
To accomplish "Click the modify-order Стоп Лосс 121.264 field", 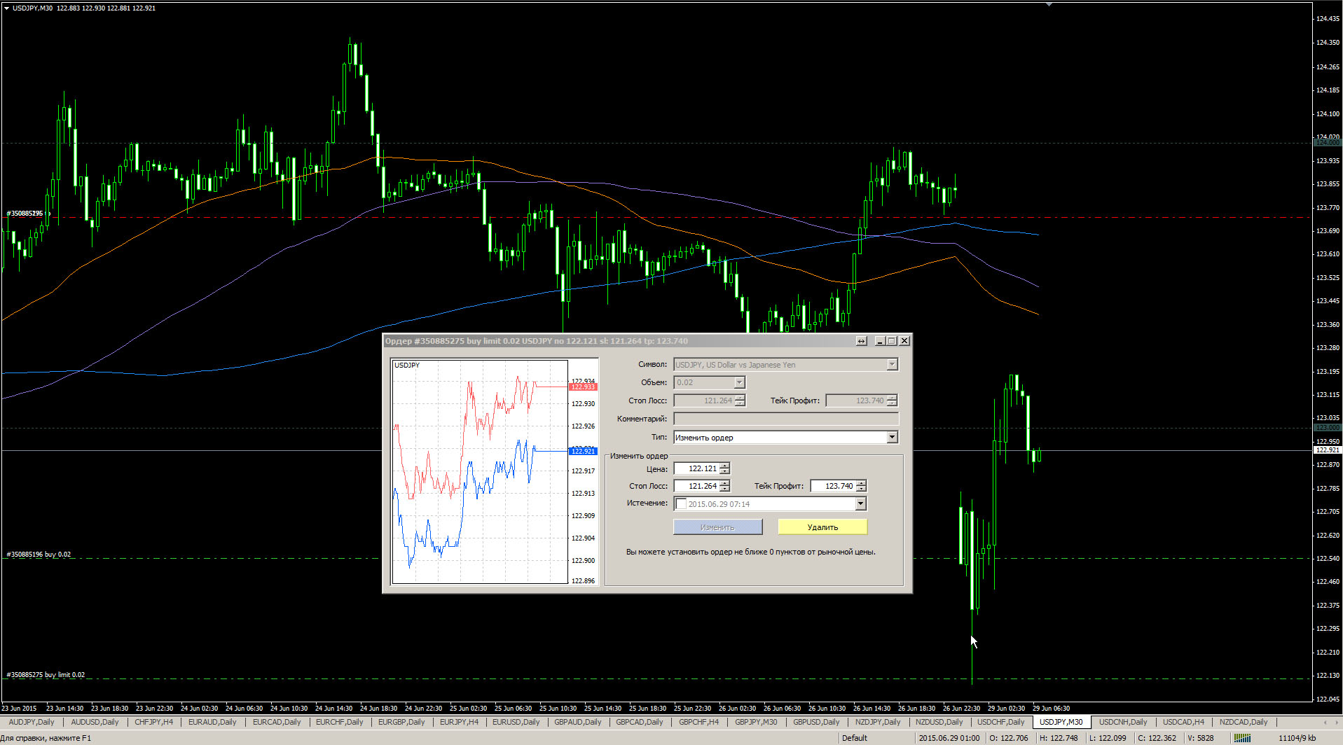I will (696, 486).
